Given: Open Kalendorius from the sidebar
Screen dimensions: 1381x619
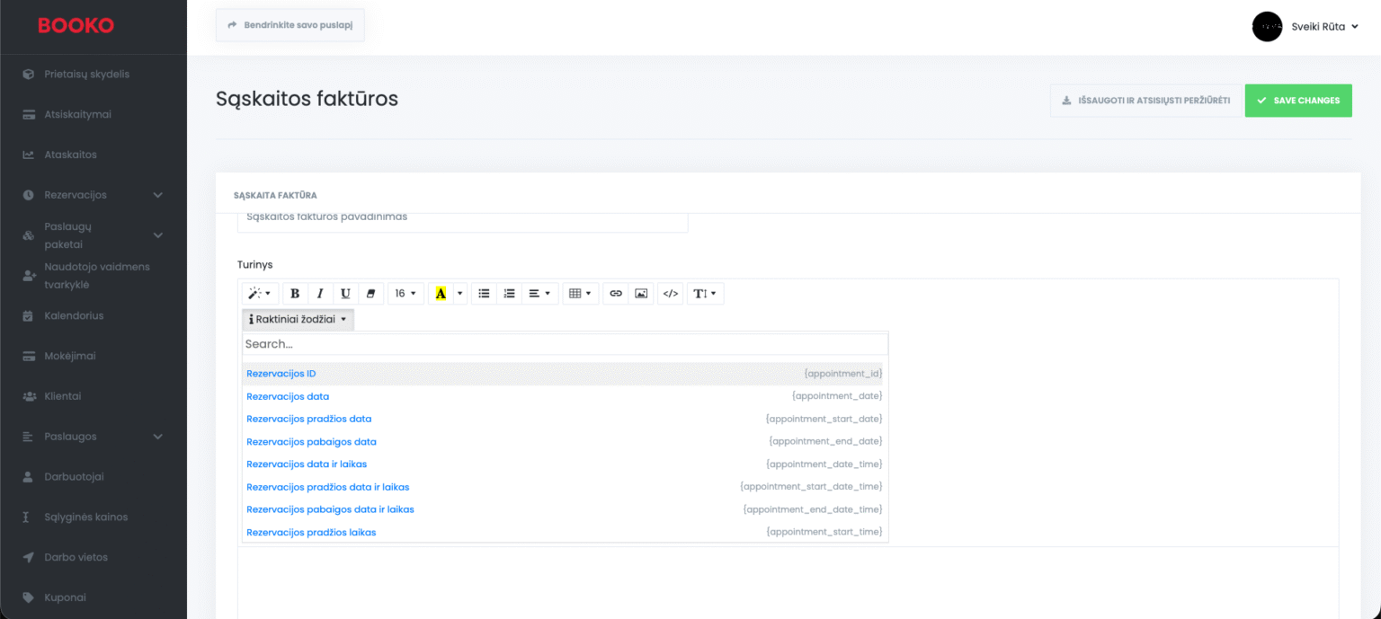Looking at the screenshot, I should pyautogui.click(x=74, y=316).
